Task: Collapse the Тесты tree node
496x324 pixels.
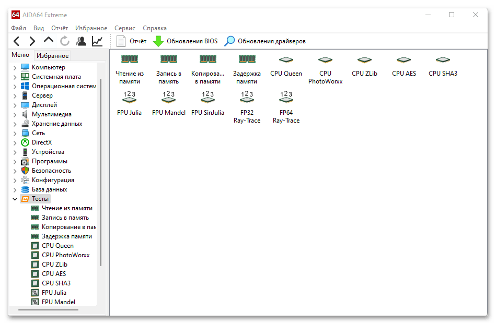Action: click(x=15, y=199)
